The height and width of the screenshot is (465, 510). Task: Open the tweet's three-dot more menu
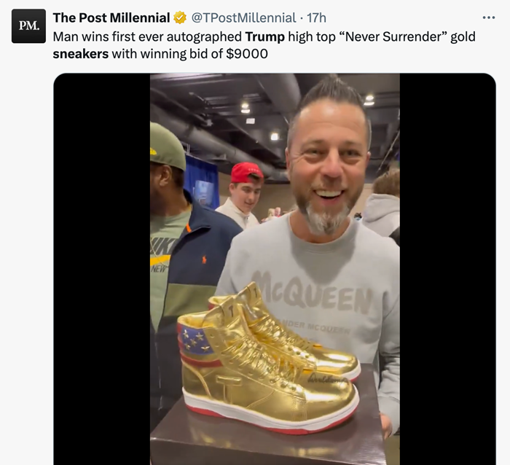click(489, 17)
